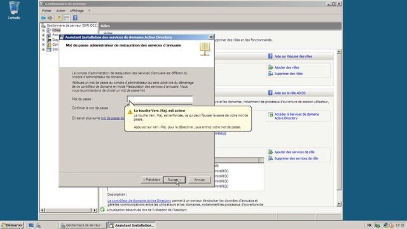The height and width of the screenshot is (229, 407).
Task: Click the Supprimer des rôles link
Action: coord(288,74)
